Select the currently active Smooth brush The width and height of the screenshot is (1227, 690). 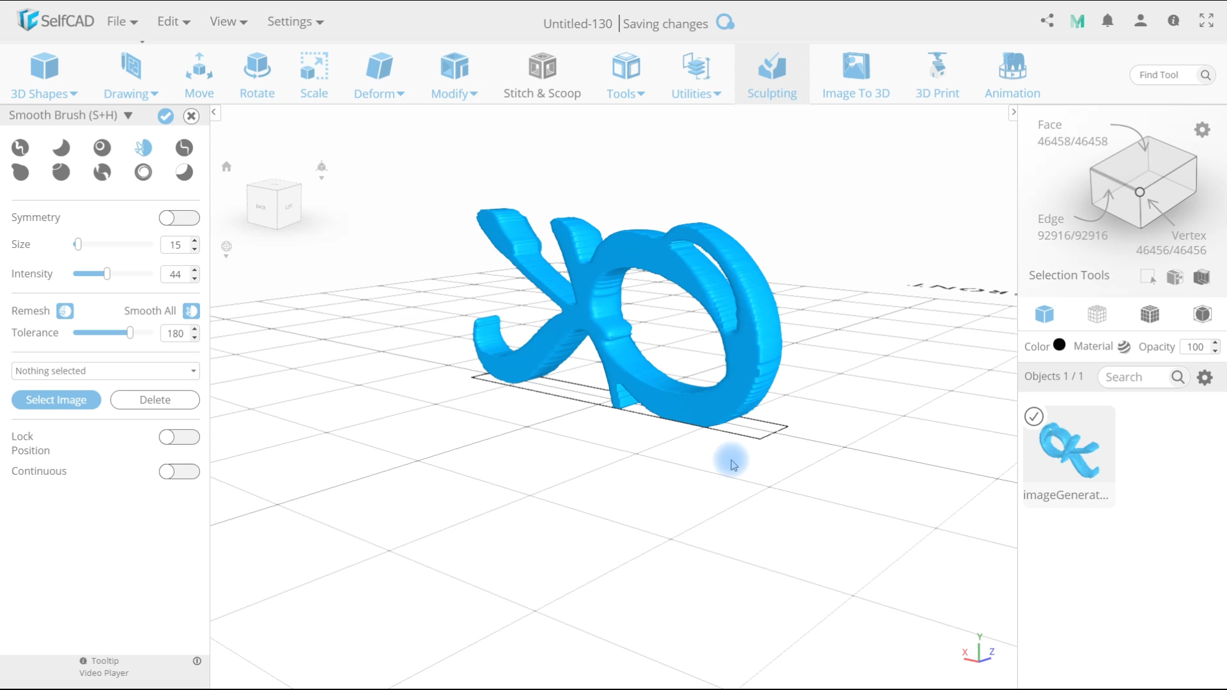click(x=143, y=148)
